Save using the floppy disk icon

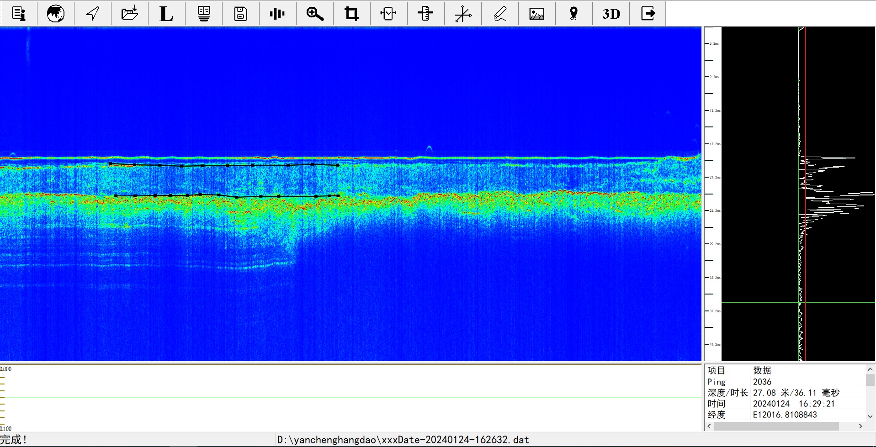click(240, 14)
